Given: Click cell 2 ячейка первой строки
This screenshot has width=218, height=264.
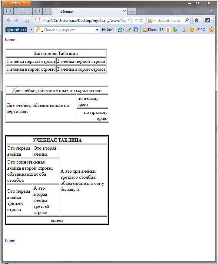Looking at the screenshot, I should pos(81,61).
